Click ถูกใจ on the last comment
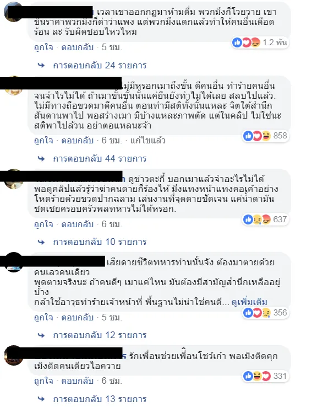Screen dimensions: 312x407 click(43, 381)
